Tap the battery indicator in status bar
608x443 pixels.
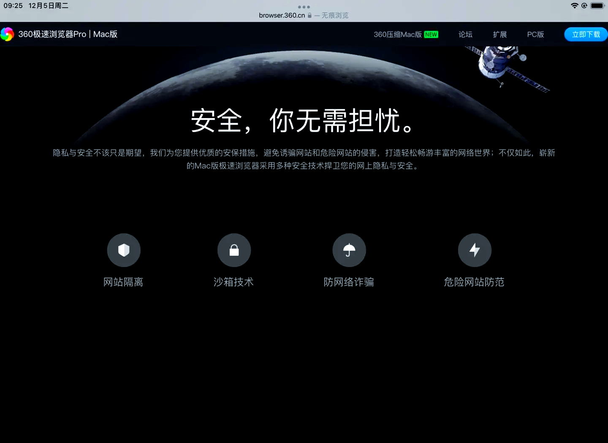tap(597, 5)
